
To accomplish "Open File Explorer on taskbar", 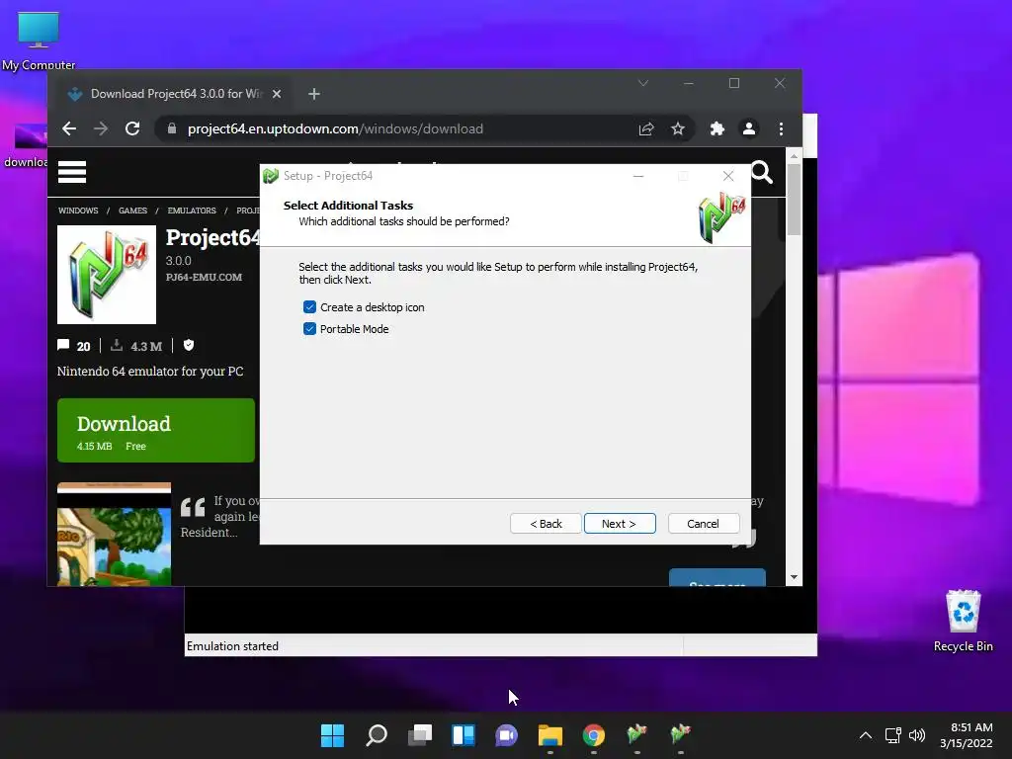I will coord(549,735).
